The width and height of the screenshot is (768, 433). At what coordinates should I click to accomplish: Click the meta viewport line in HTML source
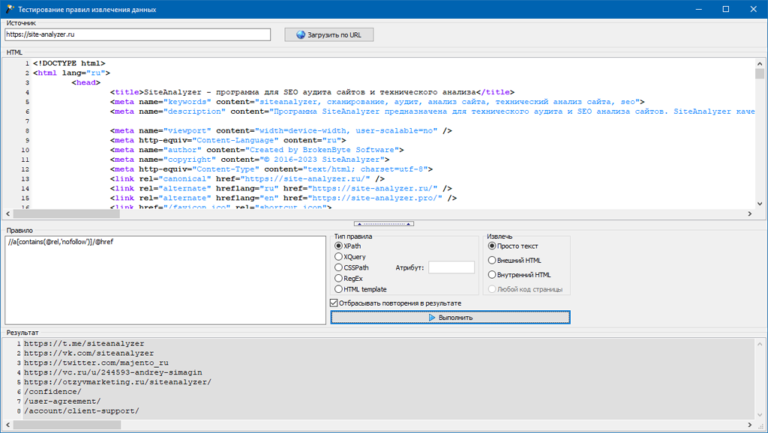pos(281,130)
